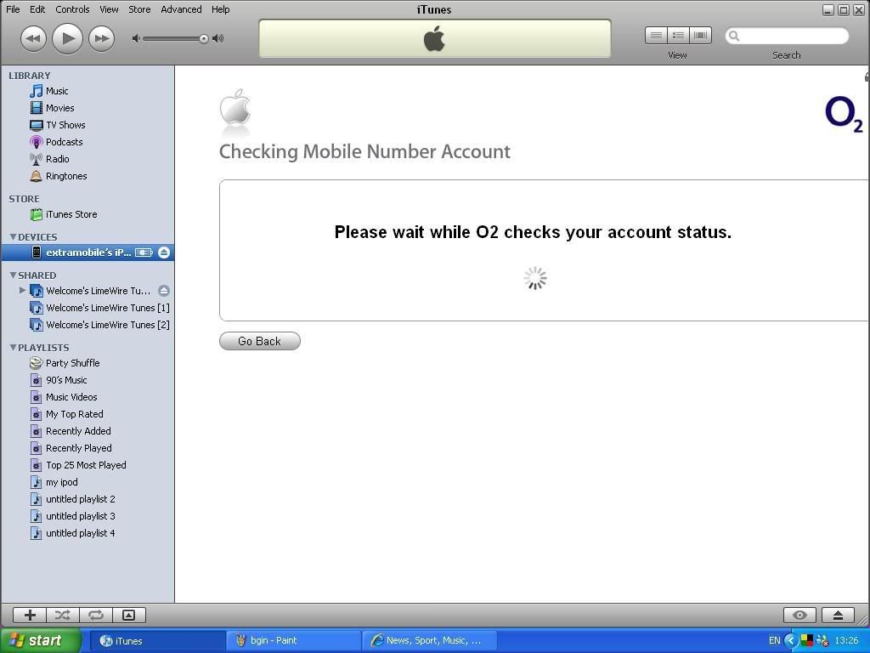Switch to Cover Flow view

pyautogui.click(x=700, y=36)
